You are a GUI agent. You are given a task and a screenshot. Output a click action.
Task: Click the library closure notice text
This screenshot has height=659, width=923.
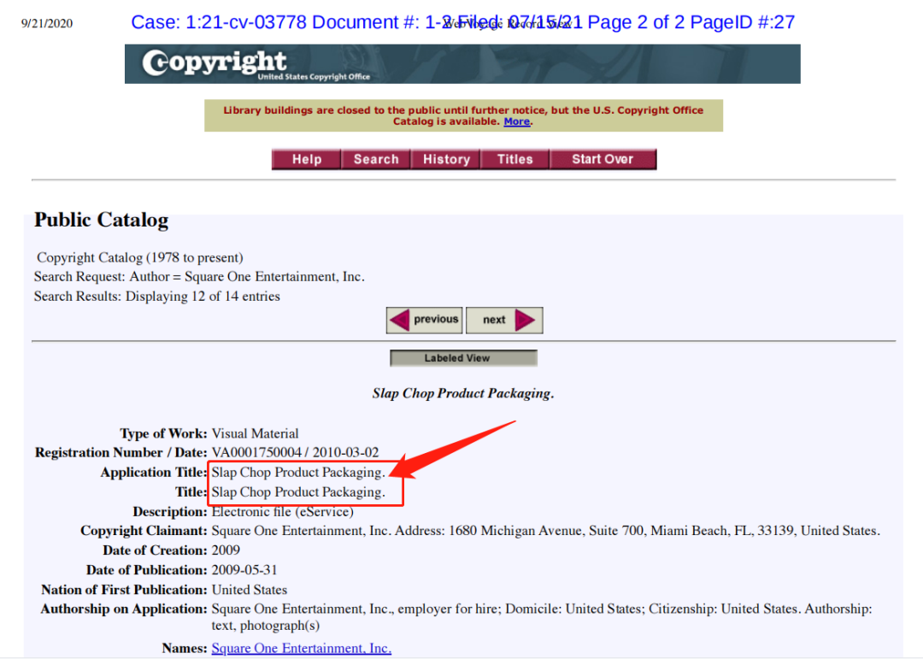click(463, 115)
